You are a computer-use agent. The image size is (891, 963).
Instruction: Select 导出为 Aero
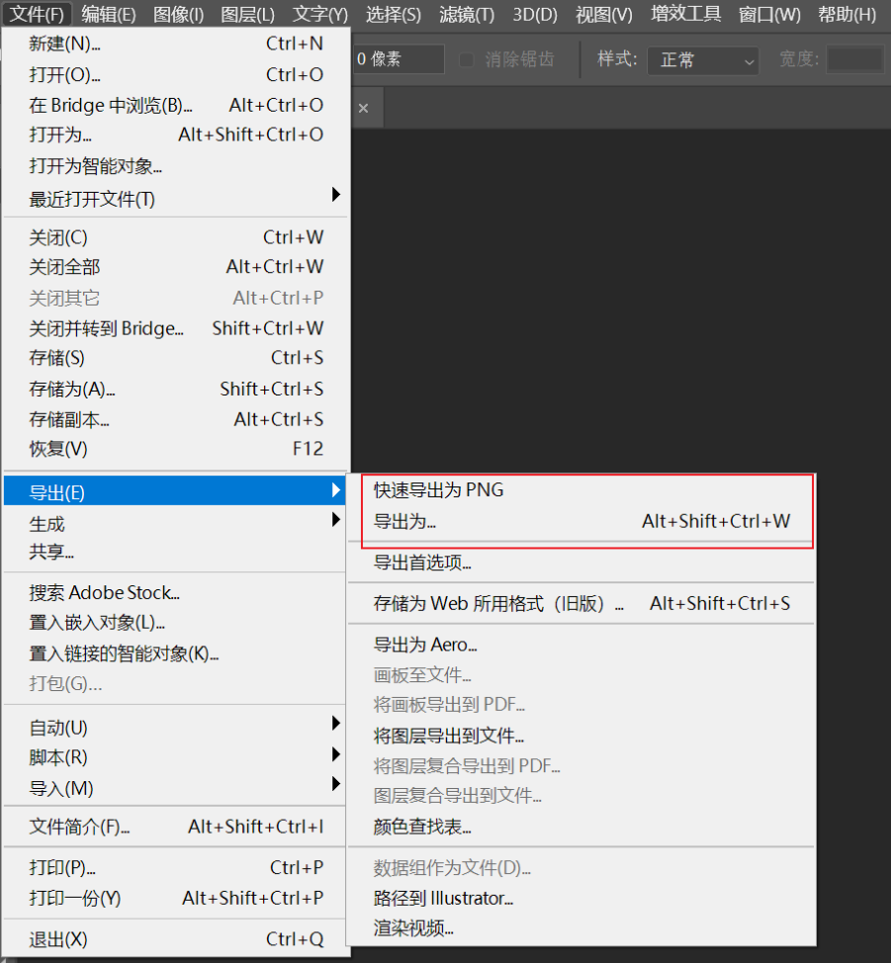424,644
